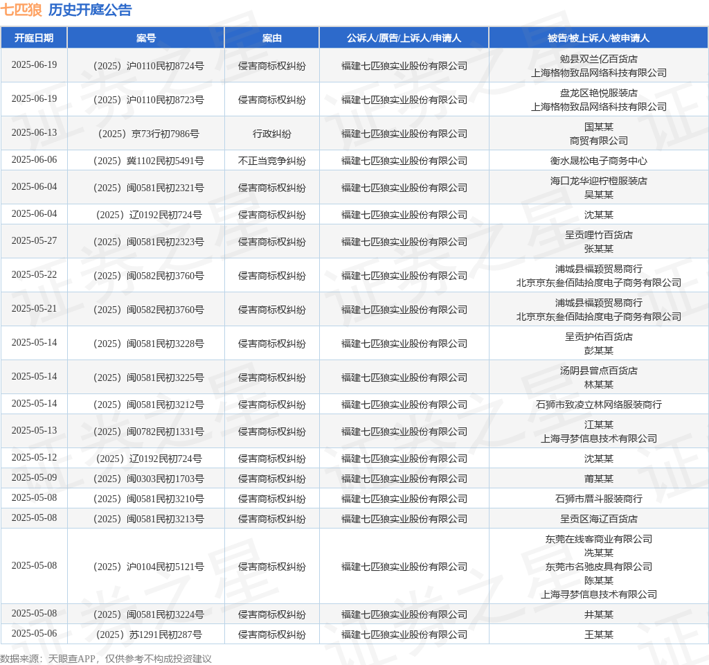Select the 开庭日期 column header

pos(34,38)
